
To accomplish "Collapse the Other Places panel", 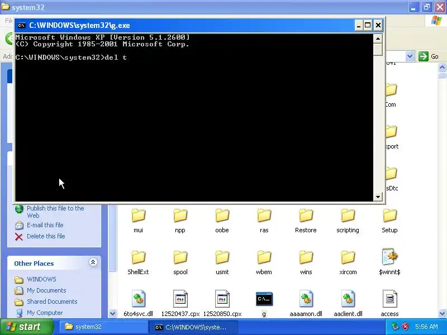I will (x=93, y=262).
